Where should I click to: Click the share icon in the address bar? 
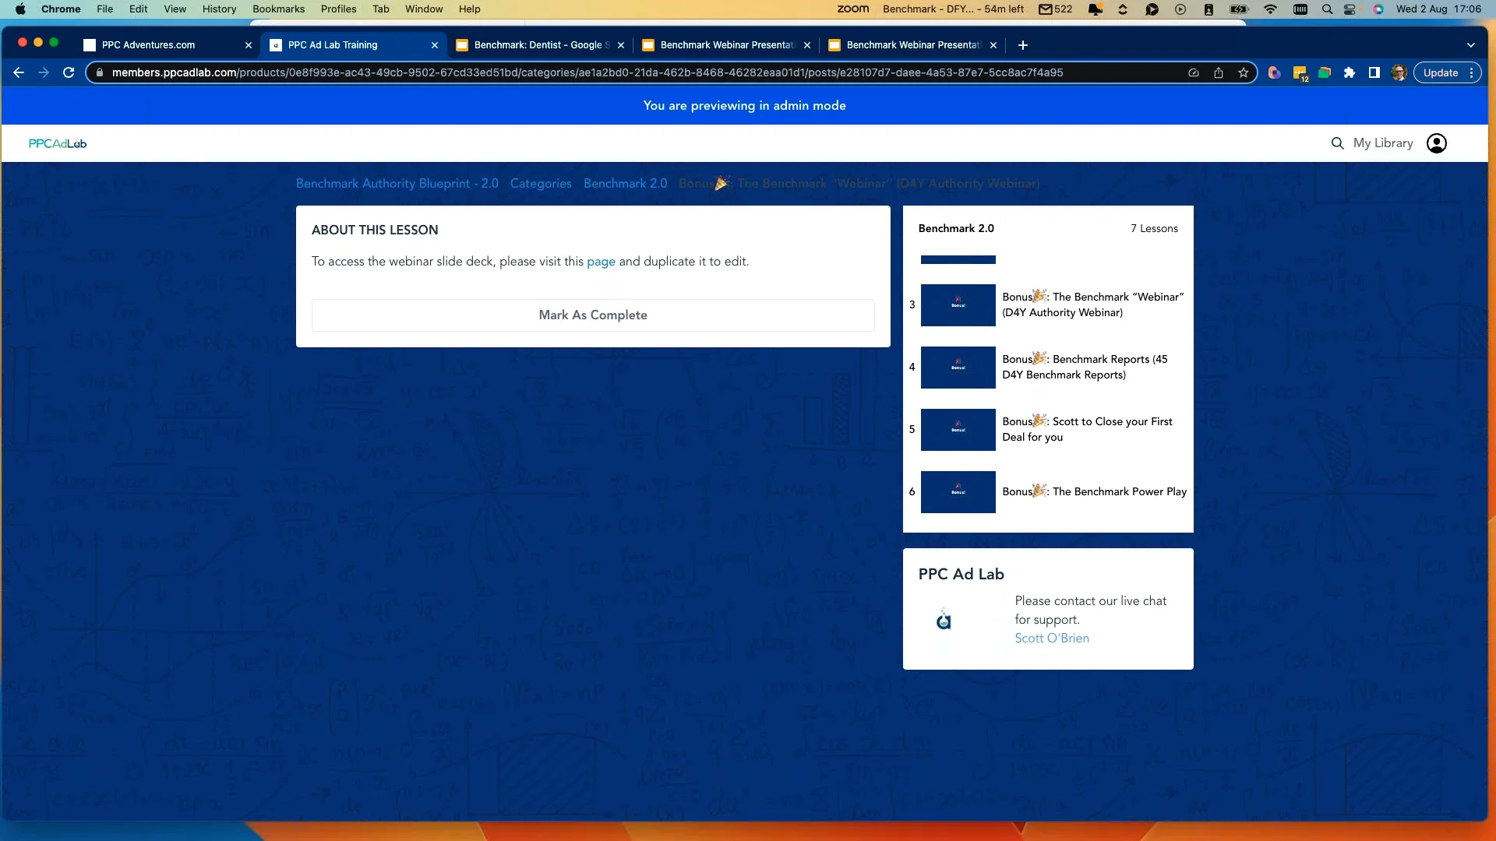pyautogui.click(x=1219, y=72)
